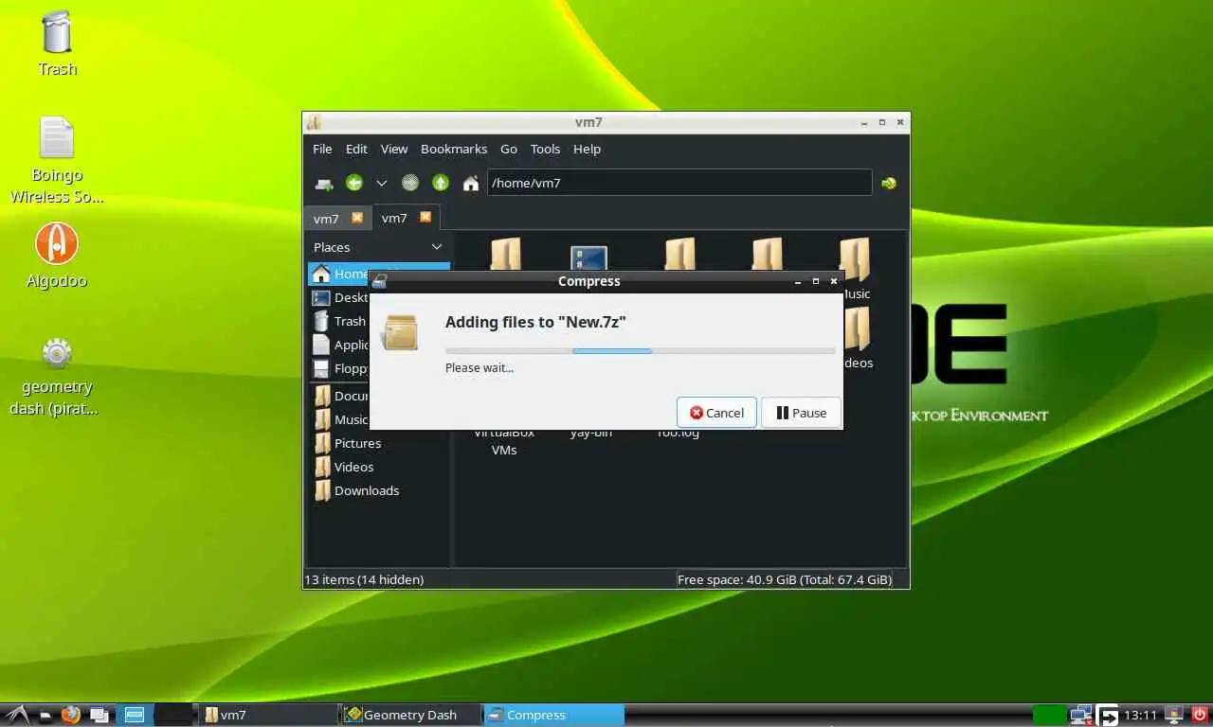This screenshot has height=727, width=1213.
Task: Open the Help menu
Action: point(587,149)
